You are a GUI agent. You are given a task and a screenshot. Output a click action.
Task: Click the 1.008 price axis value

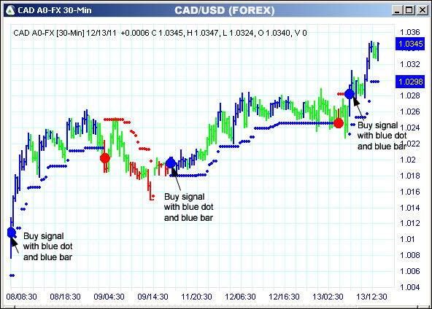click(x=409, y=255)
